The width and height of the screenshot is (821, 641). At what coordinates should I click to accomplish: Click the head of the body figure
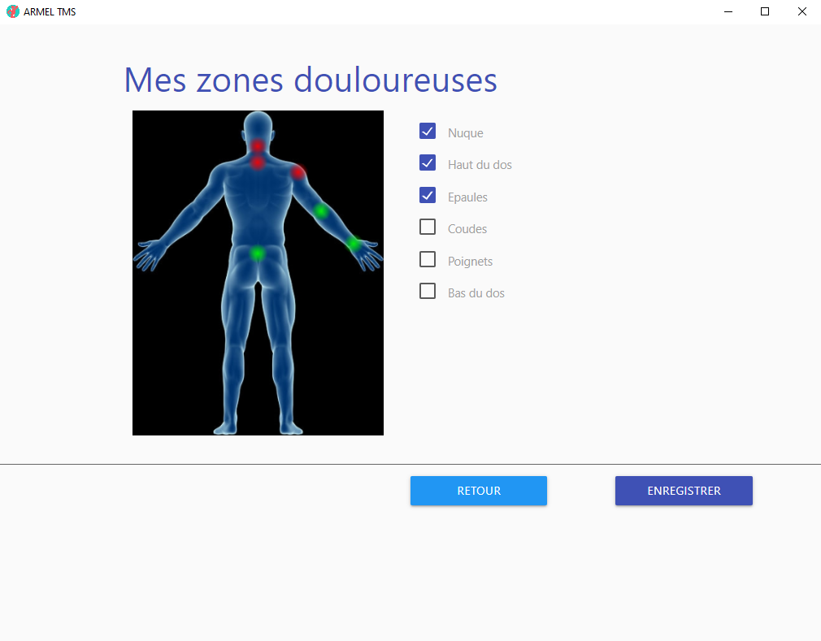(257, 125)
